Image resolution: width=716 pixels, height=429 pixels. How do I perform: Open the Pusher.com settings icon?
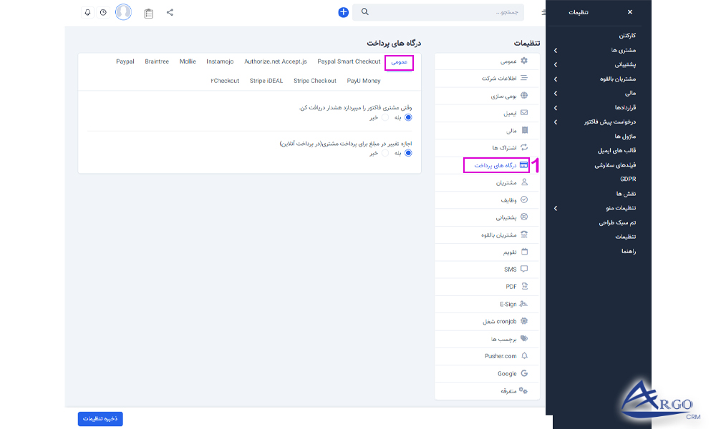tap(526, 355)
